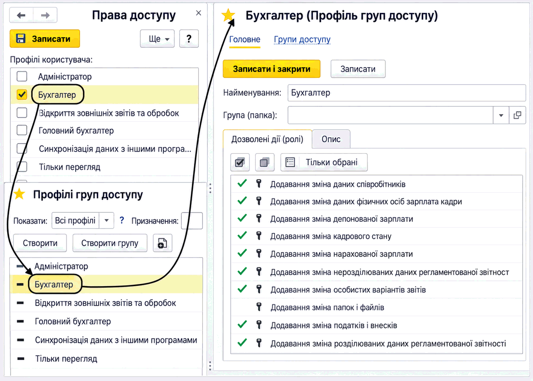Click the Тільки обрані button
The height and width of the screenshot is (381, 533).
point(324,162)
